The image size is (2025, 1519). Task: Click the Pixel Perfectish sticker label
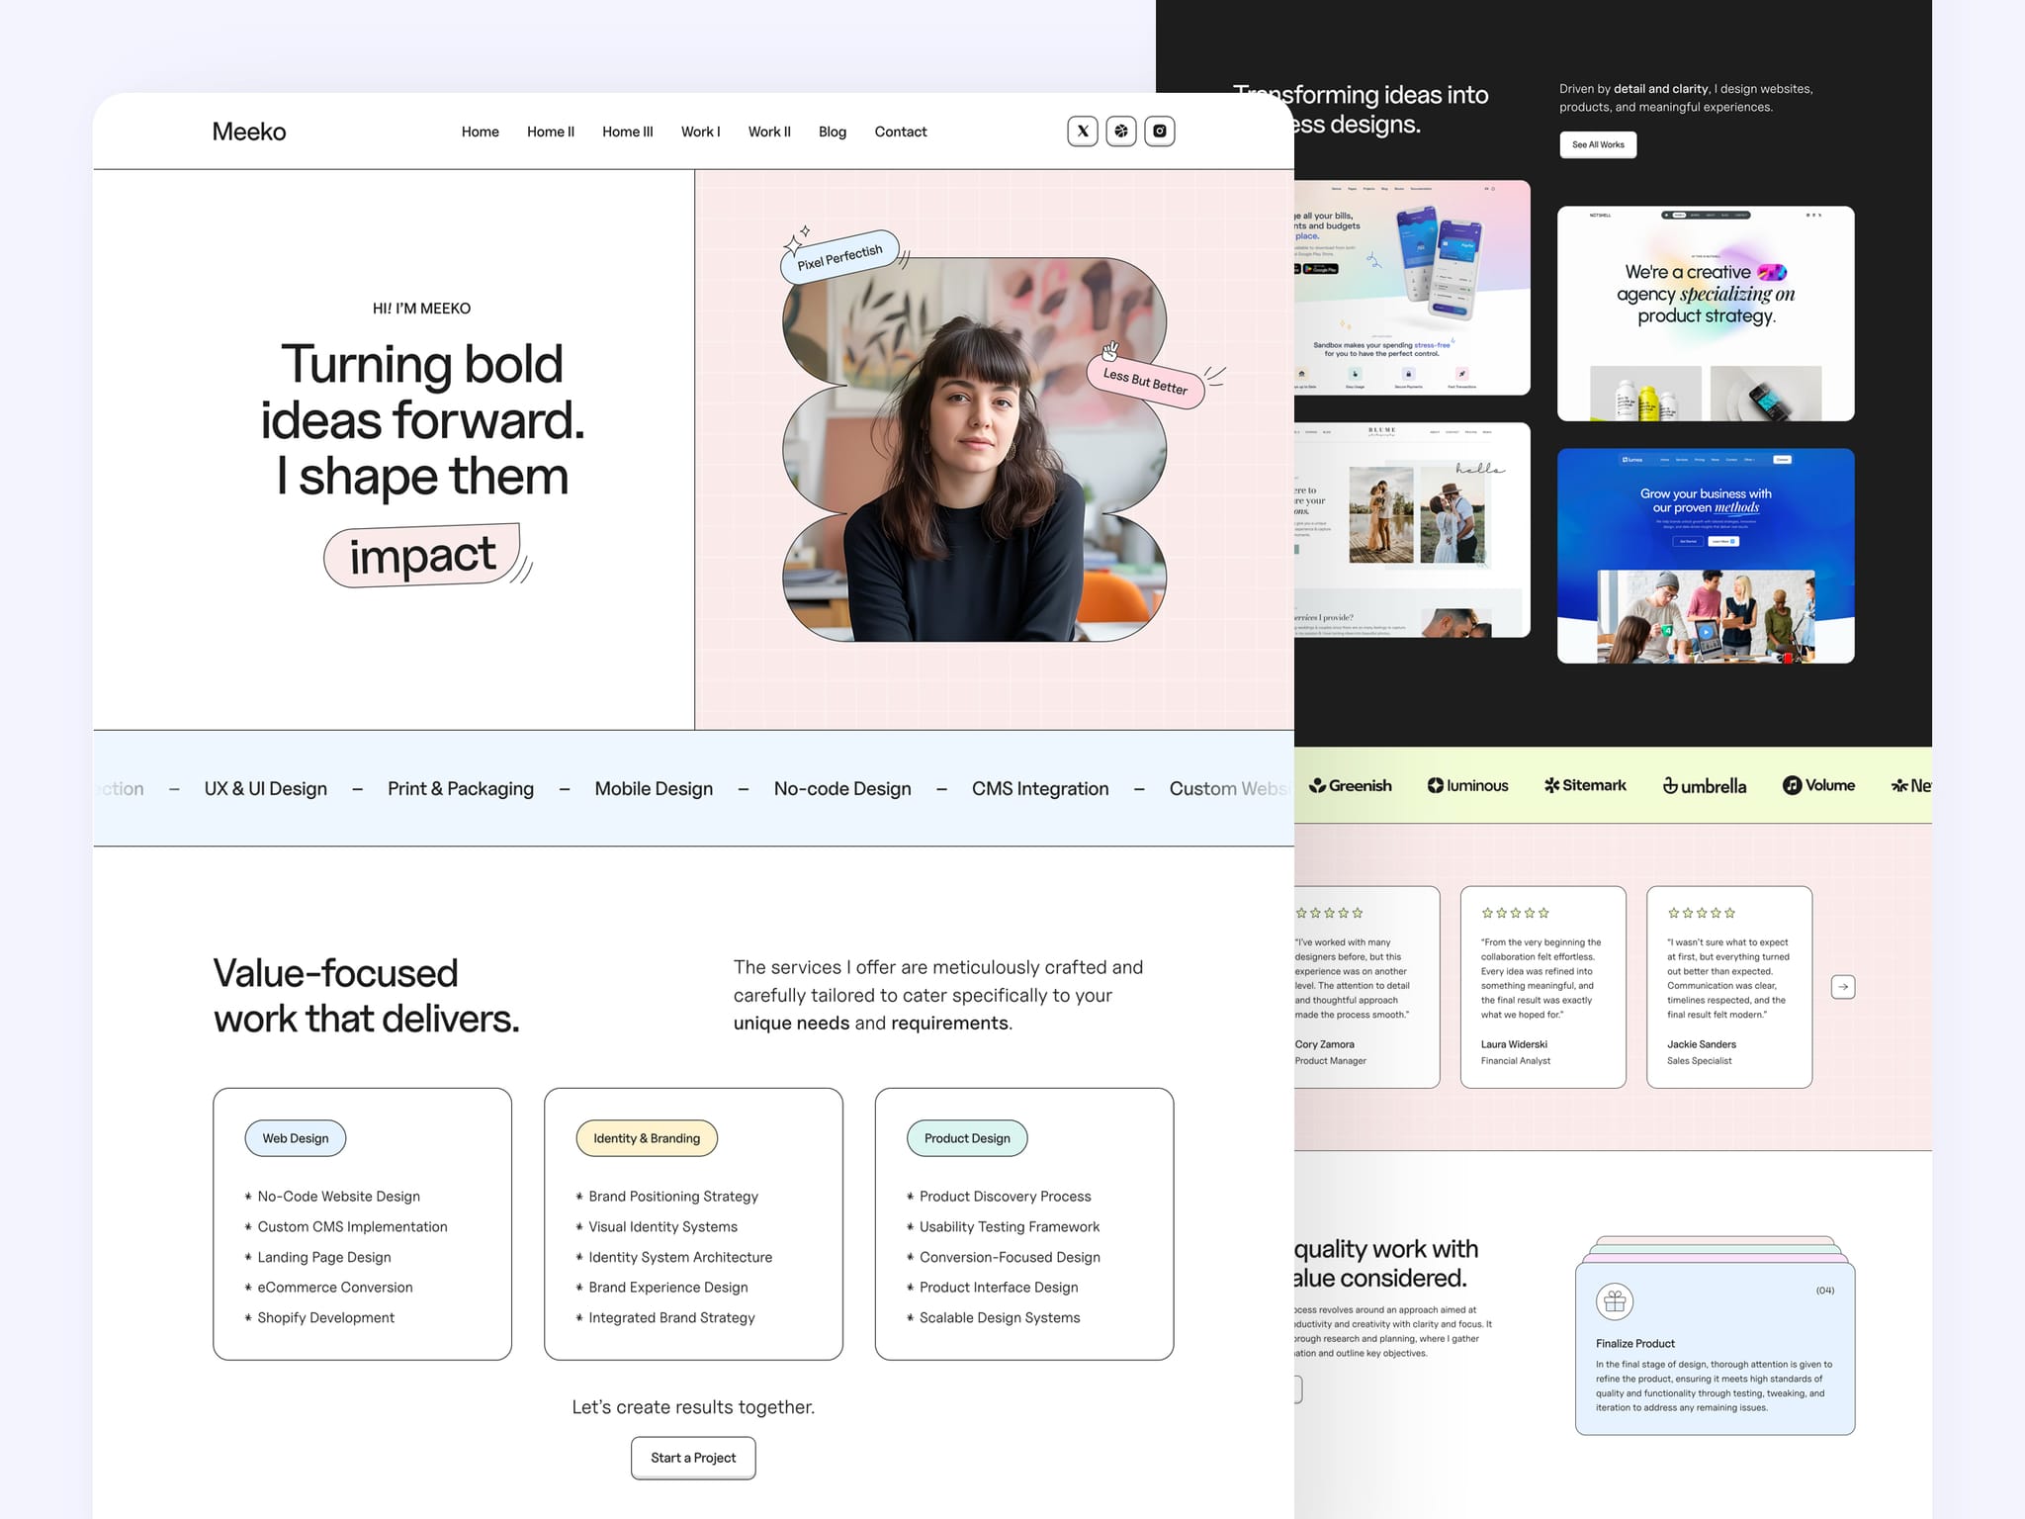pos(839,257)
